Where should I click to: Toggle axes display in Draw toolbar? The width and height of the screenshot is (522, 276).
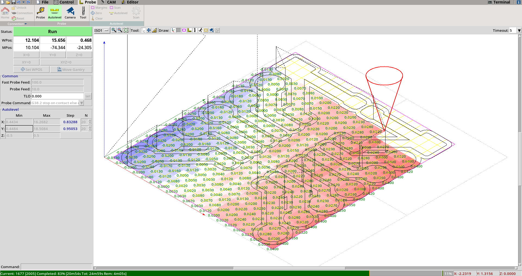tap(173, 30)
